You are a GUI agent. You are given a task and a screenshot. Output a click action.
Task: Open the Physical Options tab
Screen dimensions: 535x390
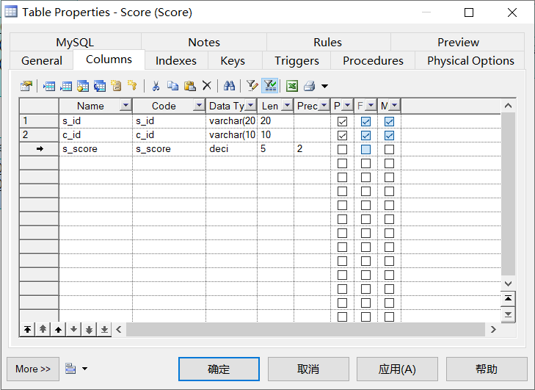point(470,61)
